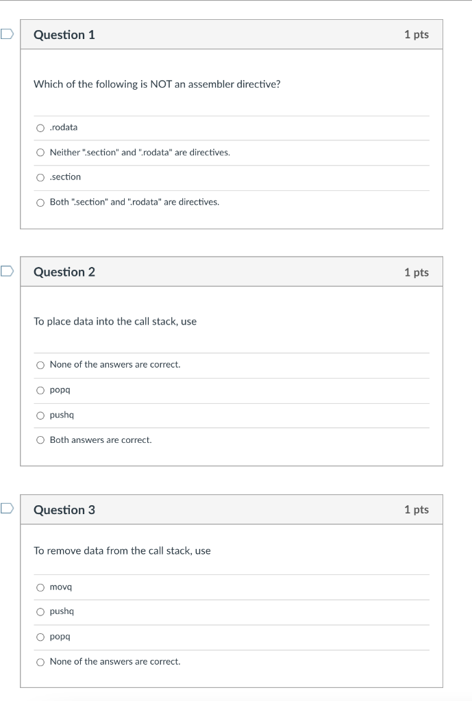This screenshot has height=701, width=472.
Task: Select "popq" in Question 3
Action: [x=40, y=637]
